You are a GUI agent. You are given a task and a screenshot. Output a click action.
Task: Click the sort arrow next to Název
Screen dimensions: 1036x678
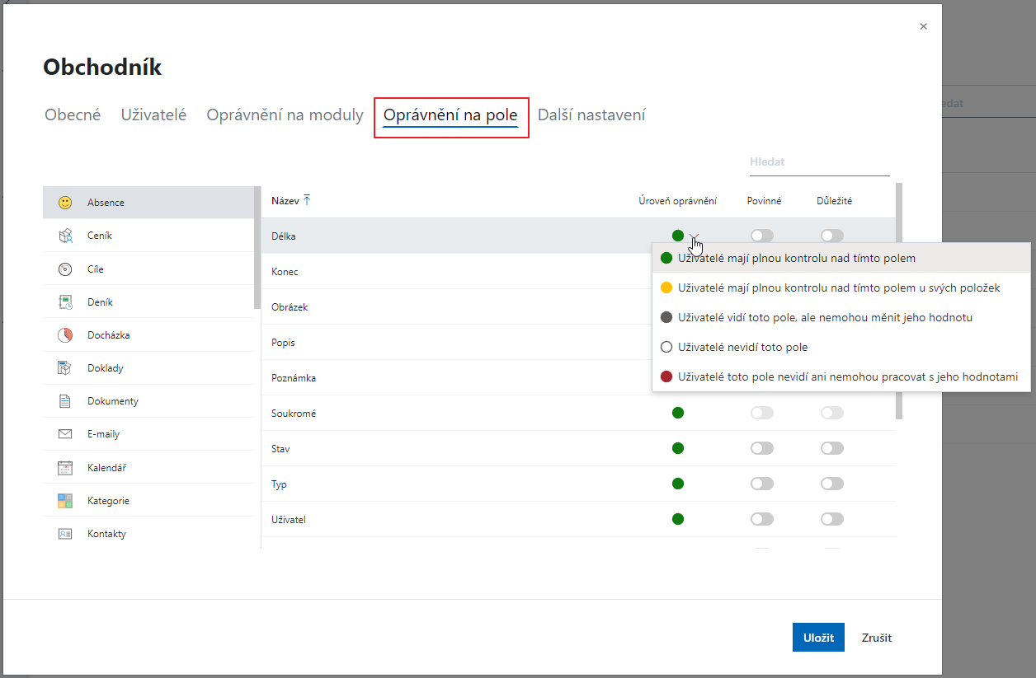tap(307, 200)
